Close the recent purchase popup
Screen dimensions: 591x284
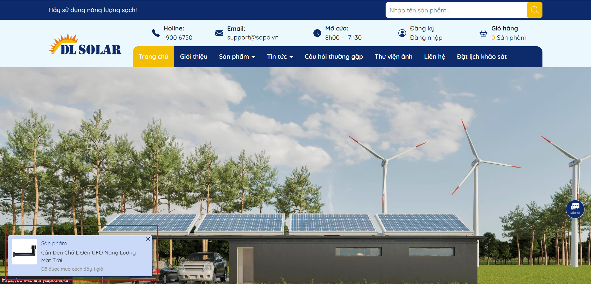(148, 239)
